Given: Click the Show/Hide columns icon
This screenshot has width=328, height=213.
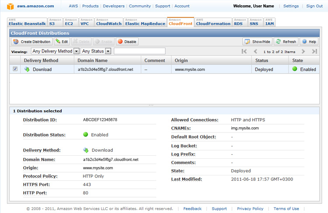Looking at the screenshot, I should tap(247, 42).
